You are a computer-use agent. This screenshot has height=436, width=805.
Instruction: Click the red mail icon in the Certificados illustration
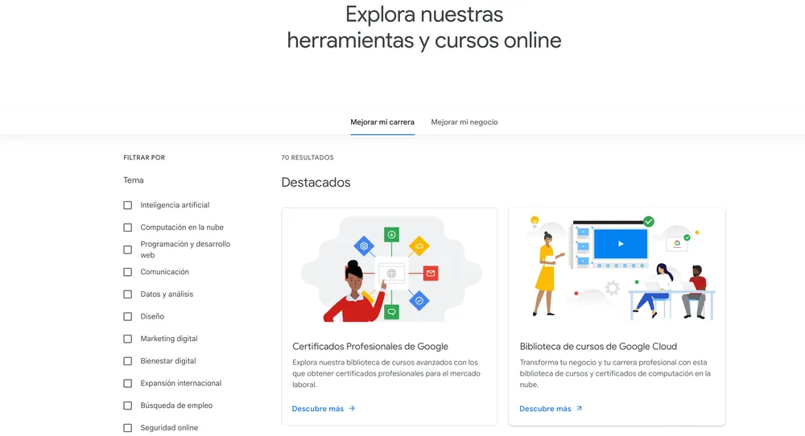(x=431, y=274)
